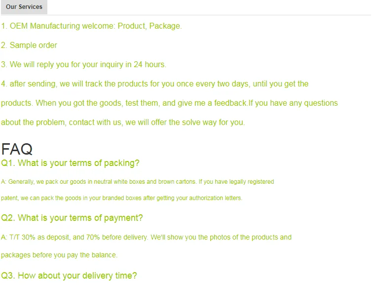Image resolution: width=373 pixels, height=285 pixels.
Task: Select the Q2 terms of payment question
Action: click(72, 218)
